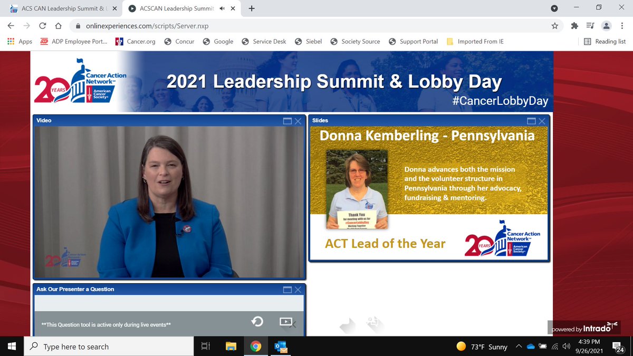
Task: Bookmark this page with the star icon
Action: click(x=554, y=25)
